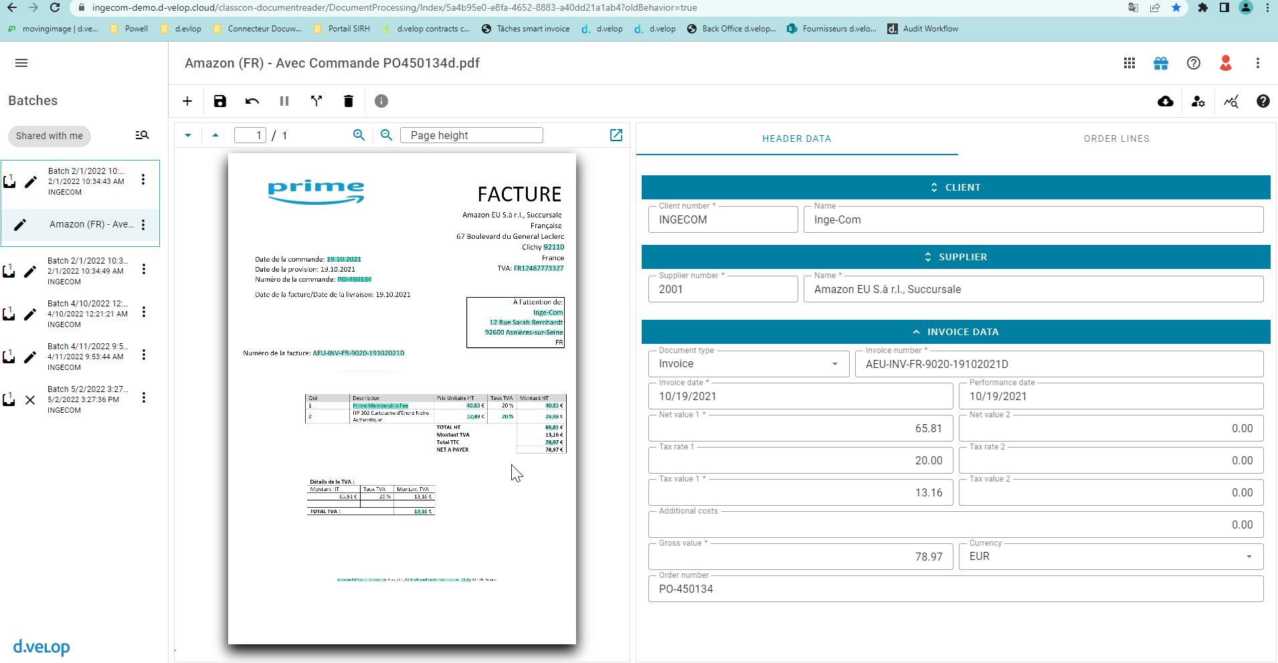Click Net value 1 field 65.81

pyautogui.click(x=801, y=428)
